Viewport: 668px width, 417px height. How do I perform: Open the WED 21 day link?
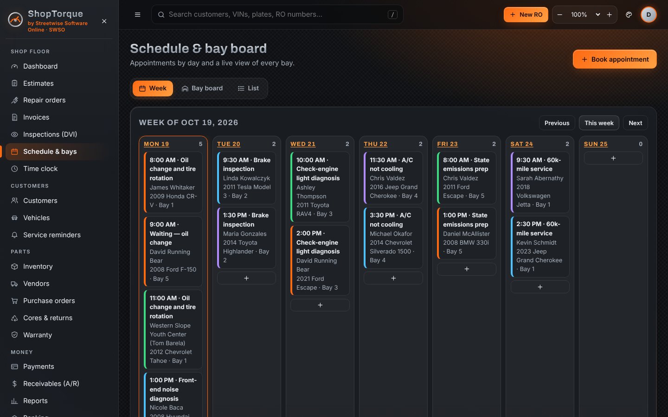point(303,144)
